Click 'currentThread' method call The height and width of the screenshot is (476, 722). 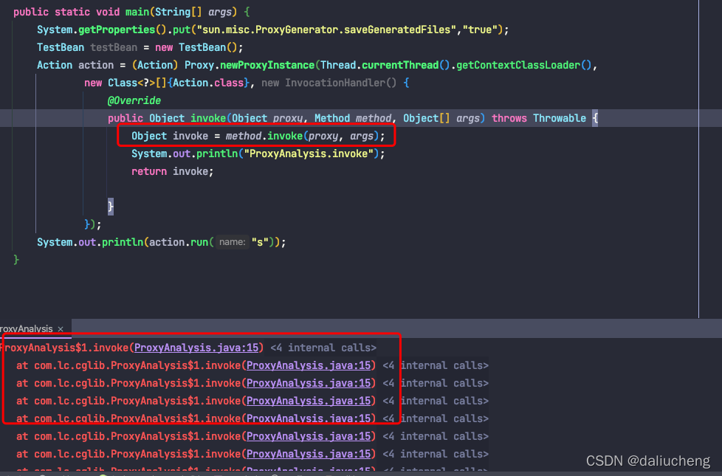click(400, 65)
